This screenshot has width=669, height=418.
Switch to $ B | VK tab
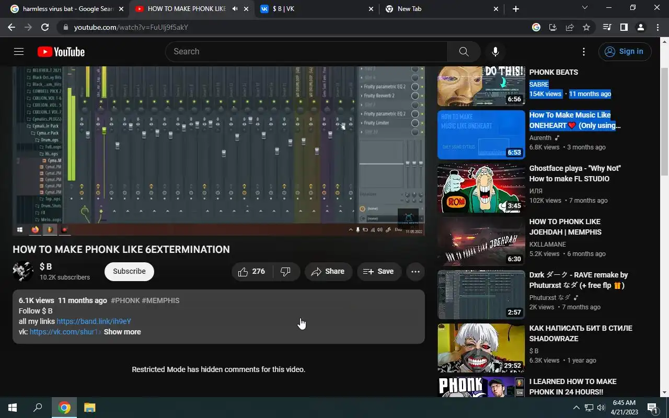click(x=317, y=9)
